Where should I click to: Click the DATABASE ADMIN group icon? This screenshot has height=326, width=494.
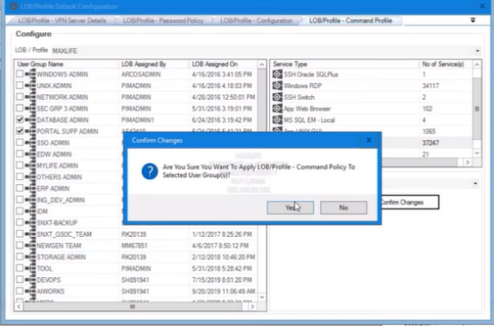[x=30, y=120]
